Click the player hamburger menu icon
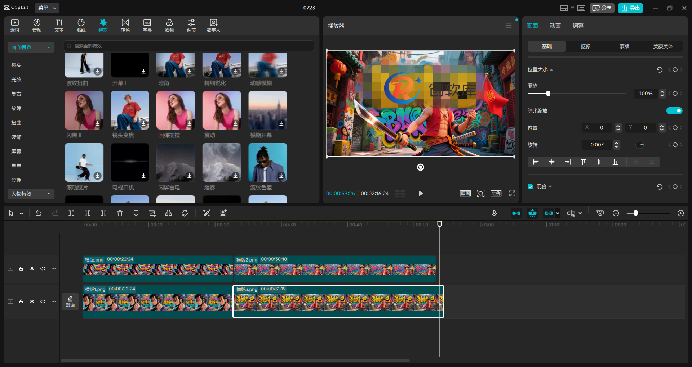The image size is (692, 367). pyautogui.click(x=509, y=26)
